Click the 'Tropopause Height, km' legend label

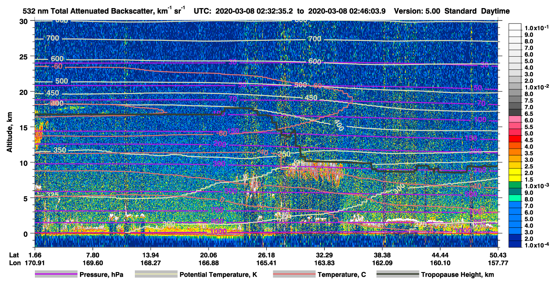(457, 275)
